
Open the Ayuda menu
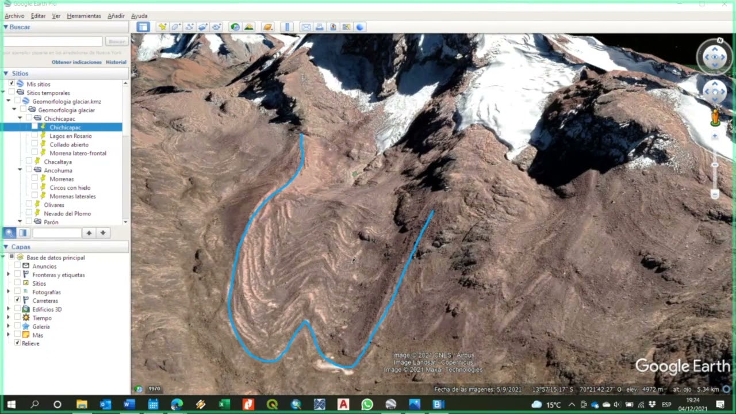(139, 16)
